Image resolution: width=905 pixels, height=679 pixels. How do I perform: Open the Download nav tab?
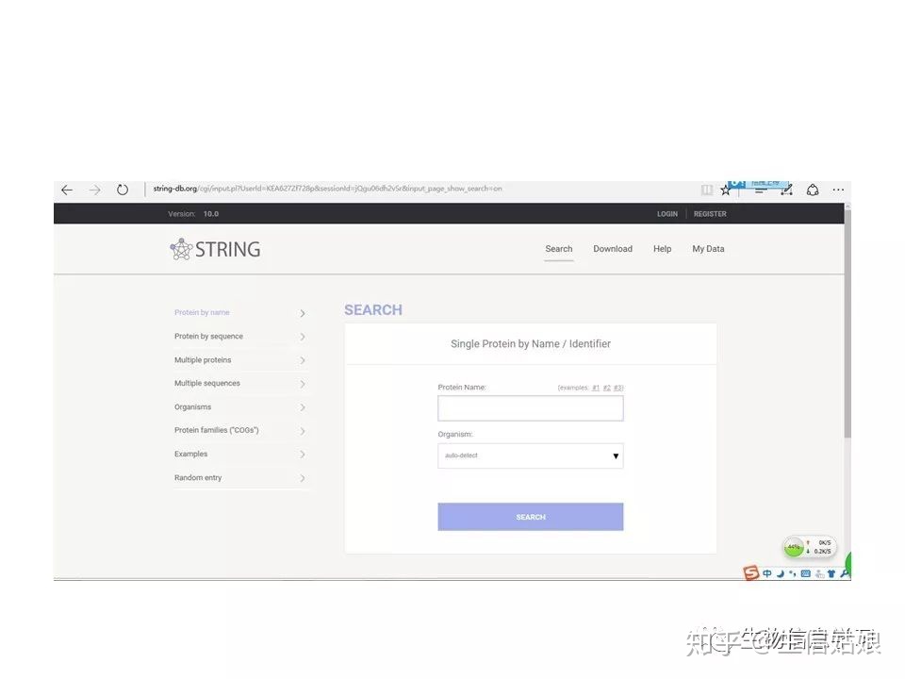tap(613, 249)
